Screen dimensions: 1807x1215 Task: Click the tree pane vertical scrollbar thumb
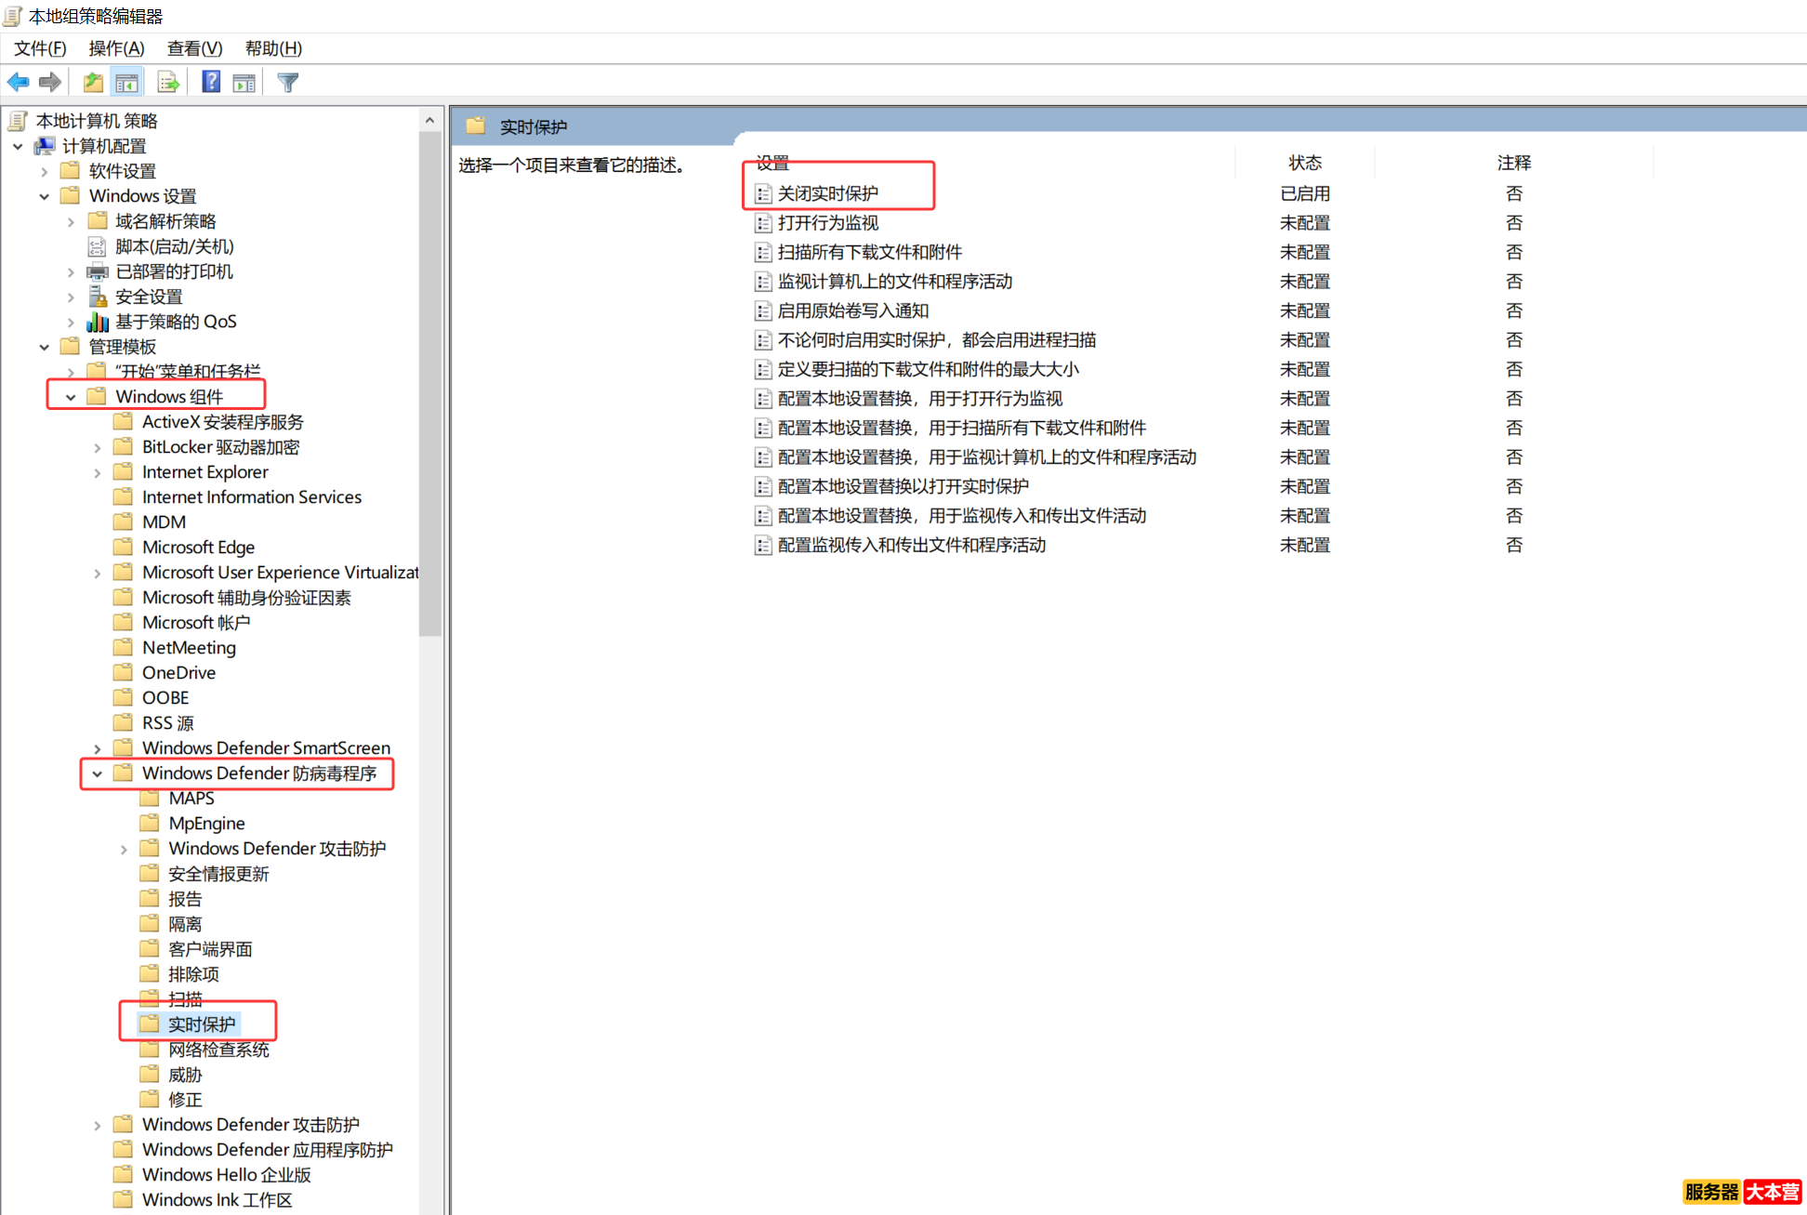[x=429, y=383]
